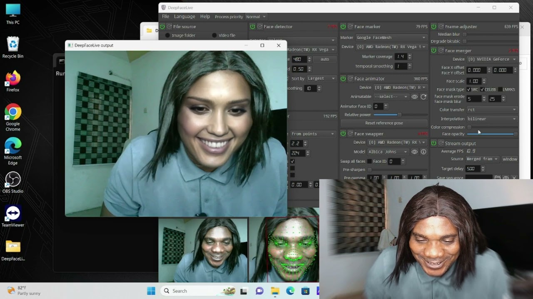This screenshot has width=533, height=299.
Task: Reset the Stream output module settings
Action: [441, 143]
